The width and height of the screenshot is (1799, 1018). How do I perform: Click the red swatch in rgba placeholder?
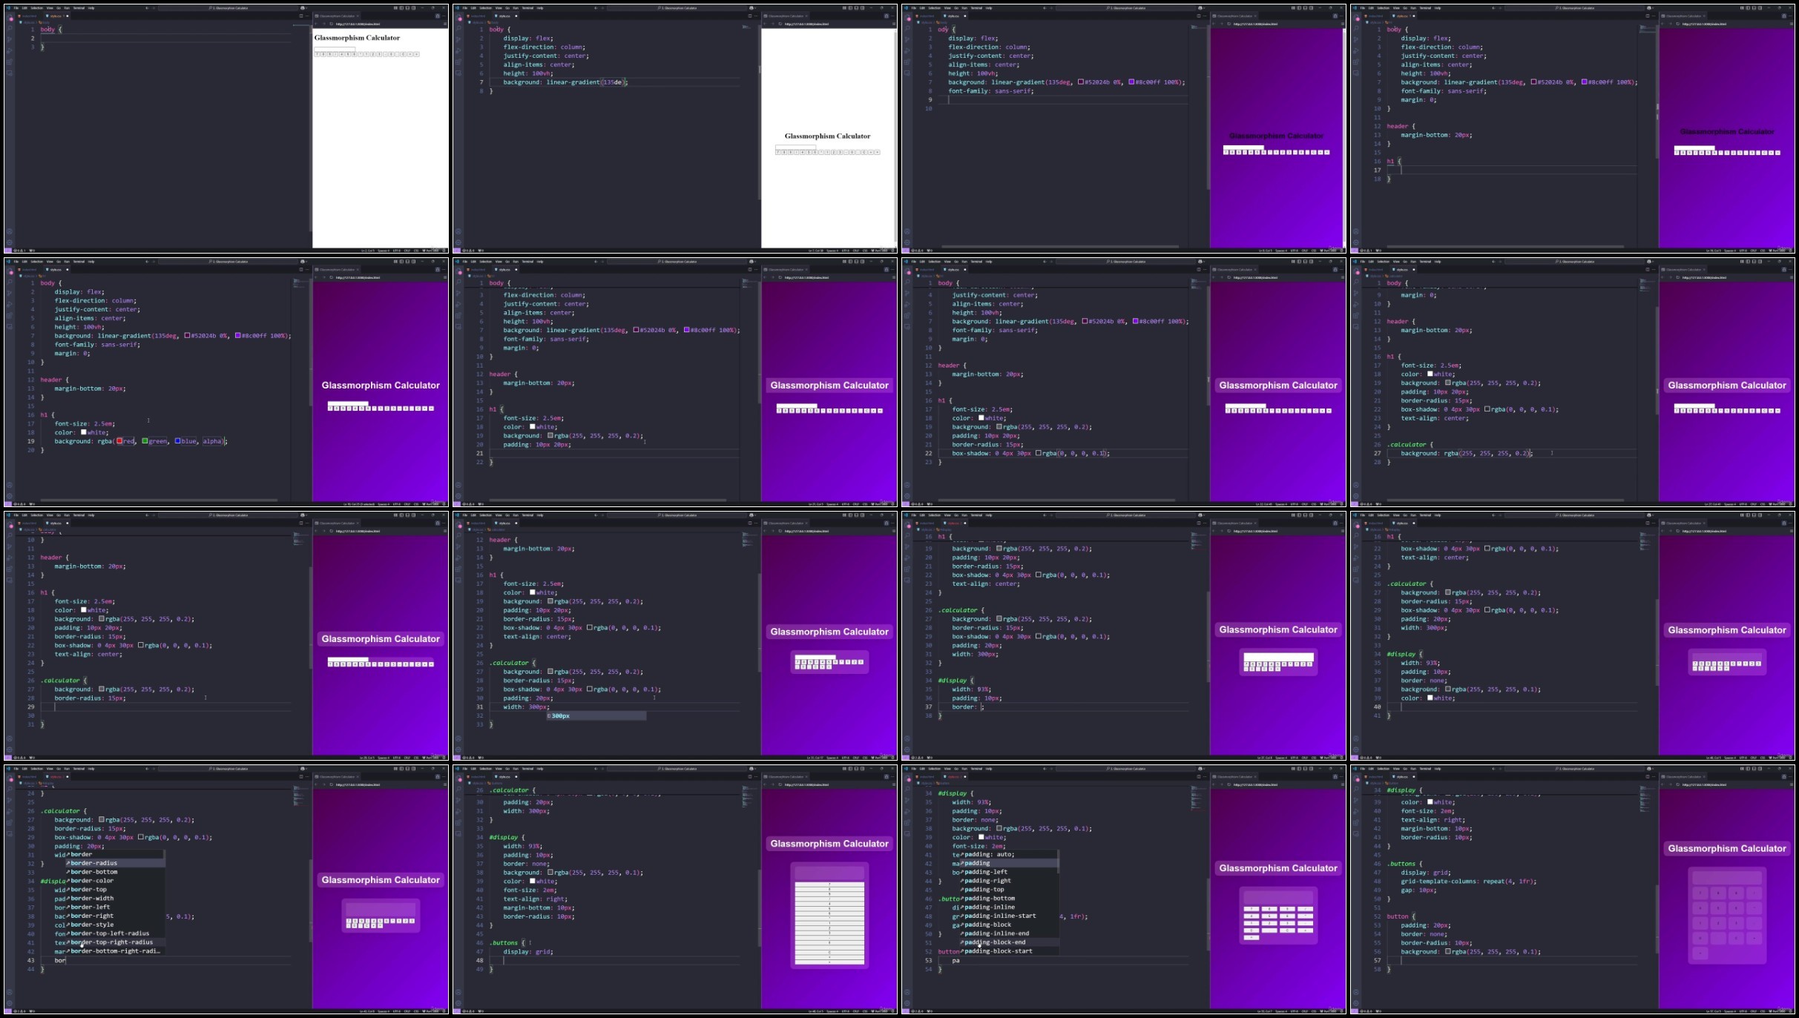click(x=119, y=441)
